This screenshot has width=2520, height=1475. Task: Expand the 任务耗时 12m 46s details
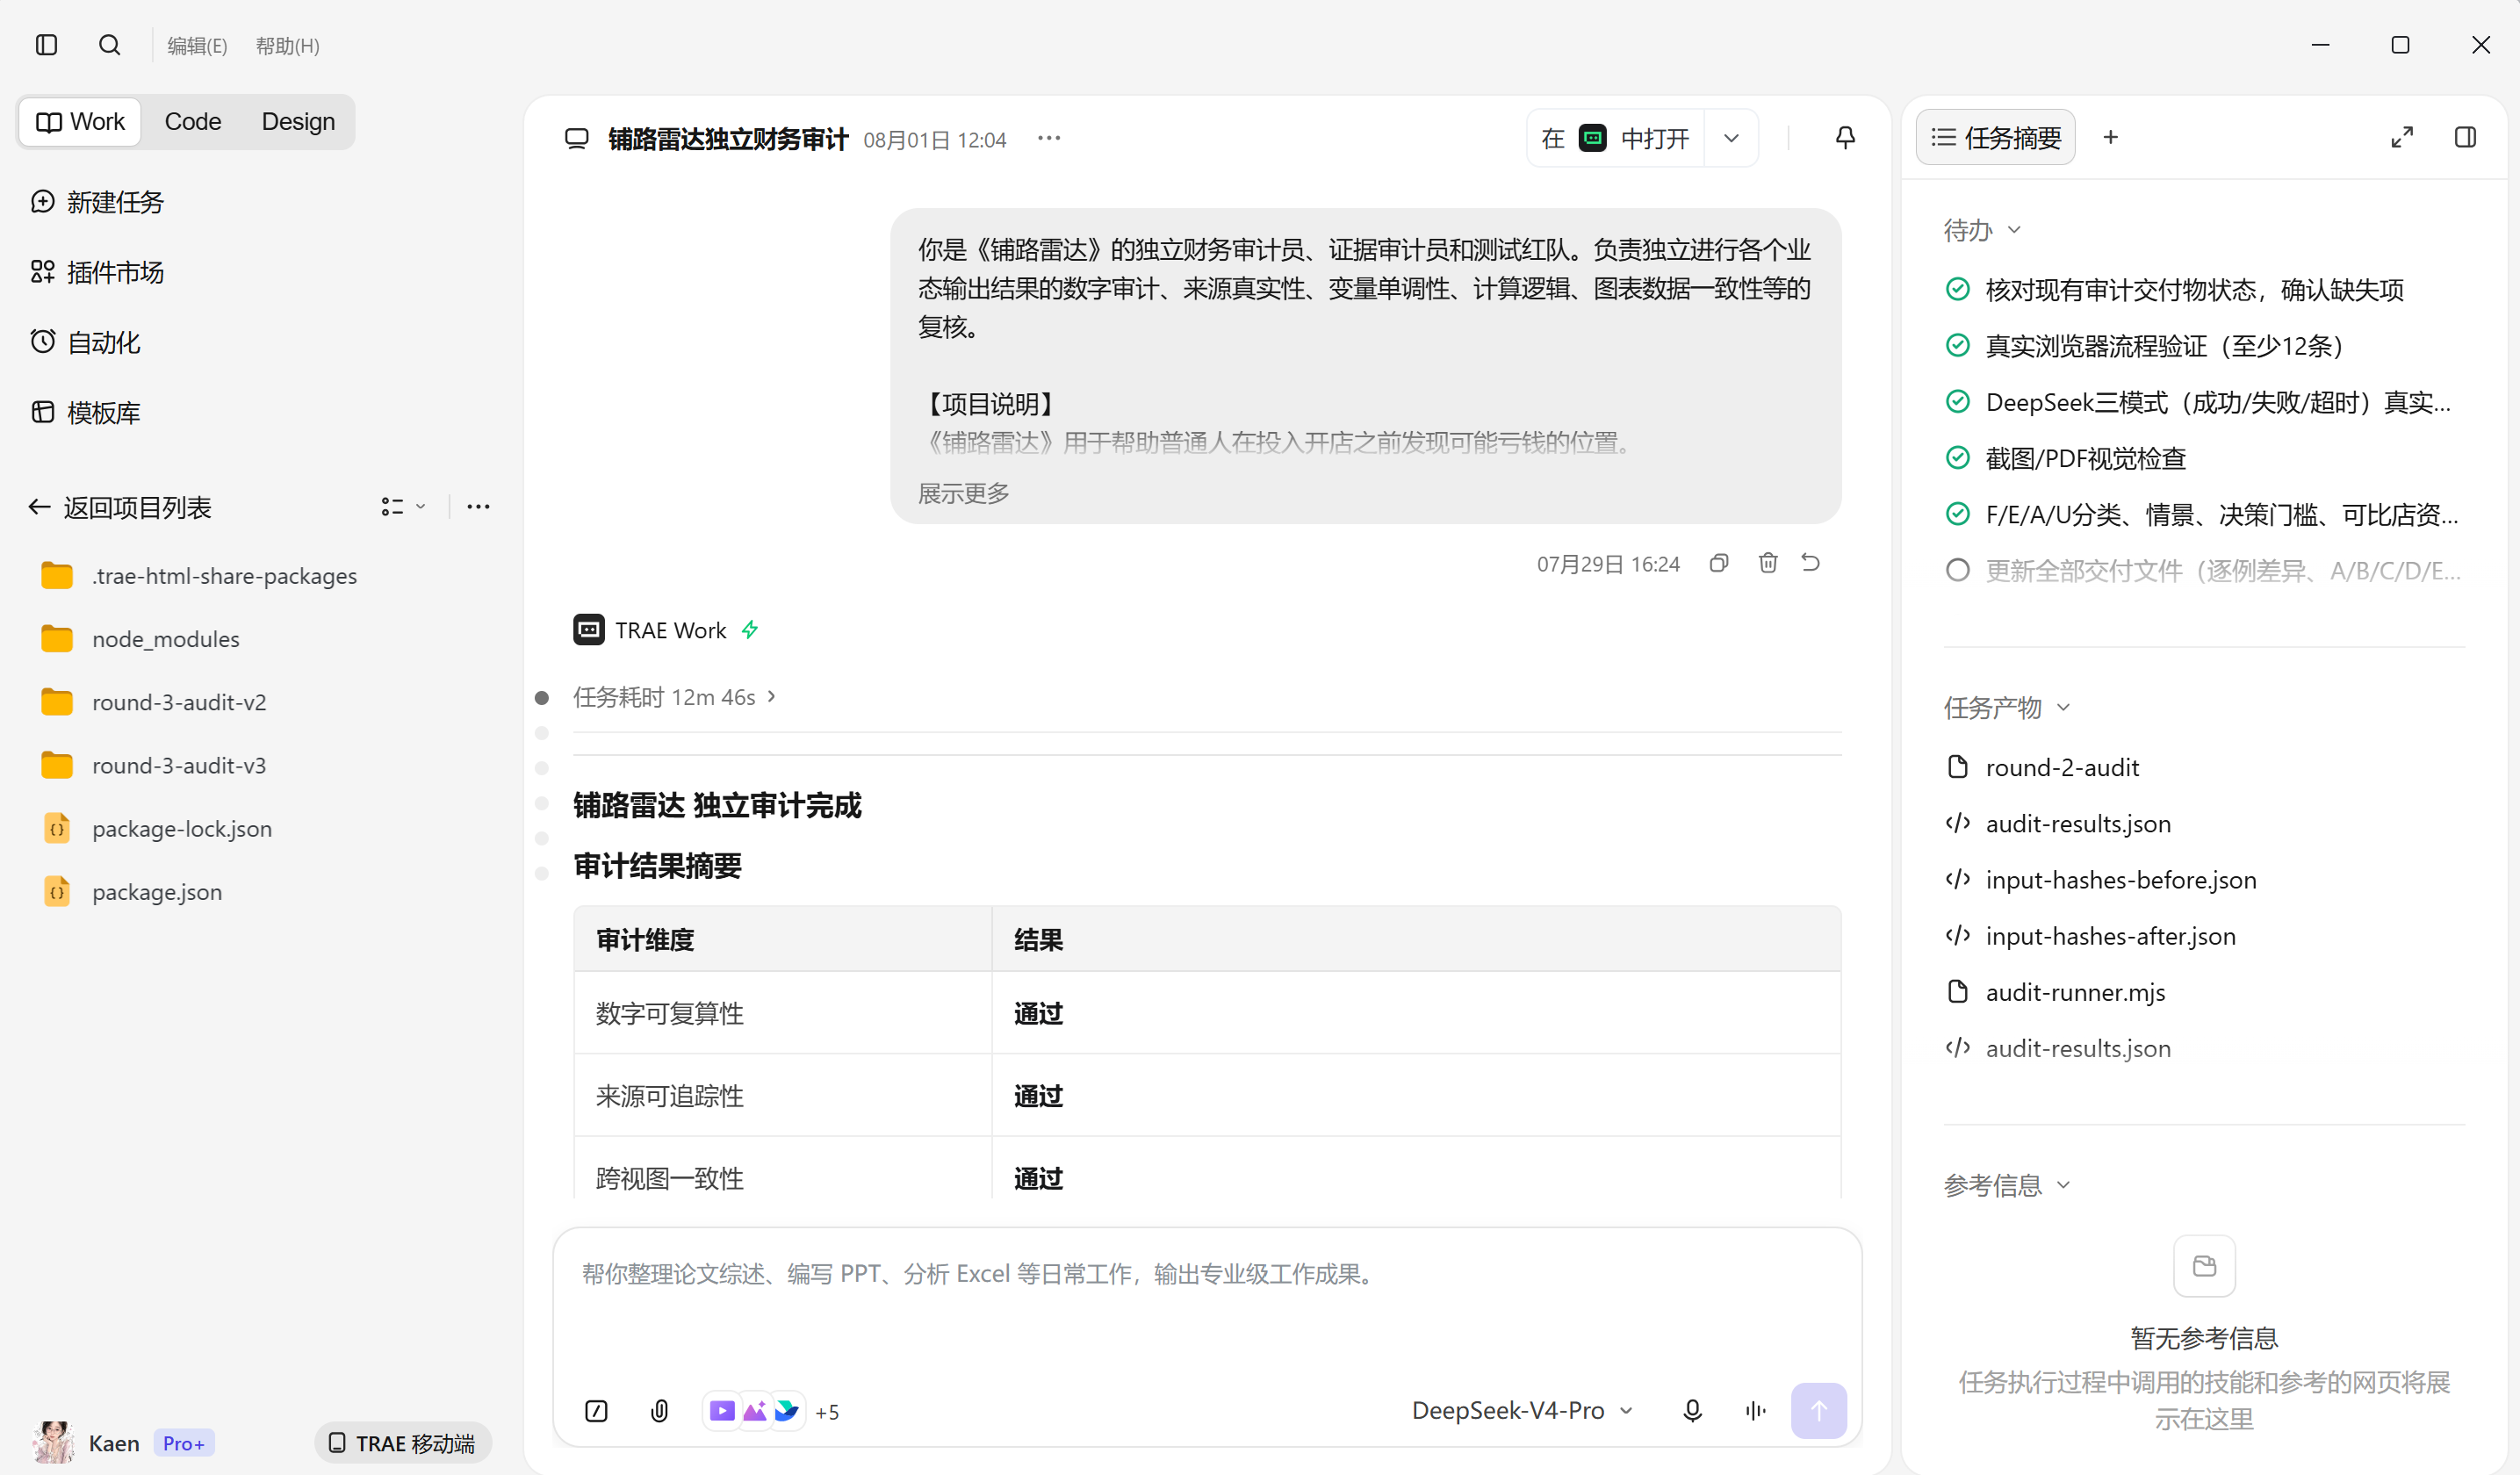coord(674,696)
